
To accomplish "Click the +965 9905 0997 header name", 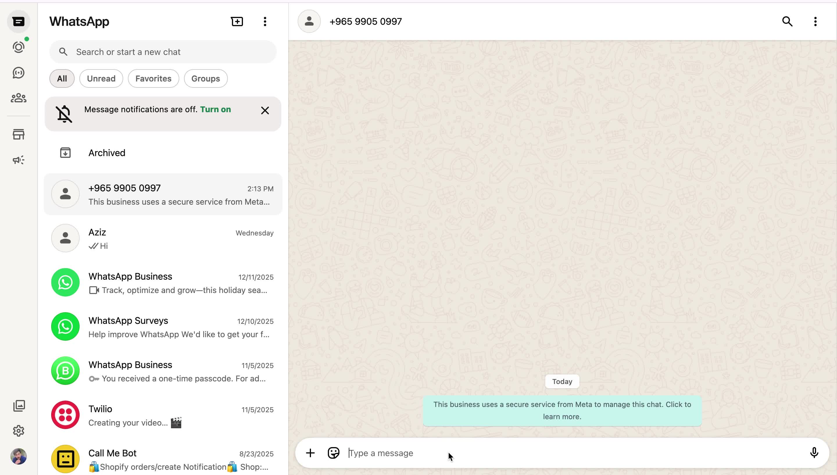I will coord(366,22).
